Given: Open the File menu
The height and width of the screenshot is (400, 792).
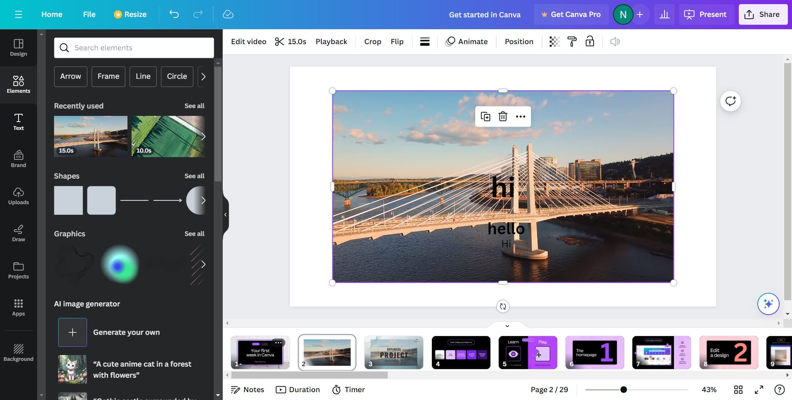Looking at the screenshot, I should pos(89,14).
